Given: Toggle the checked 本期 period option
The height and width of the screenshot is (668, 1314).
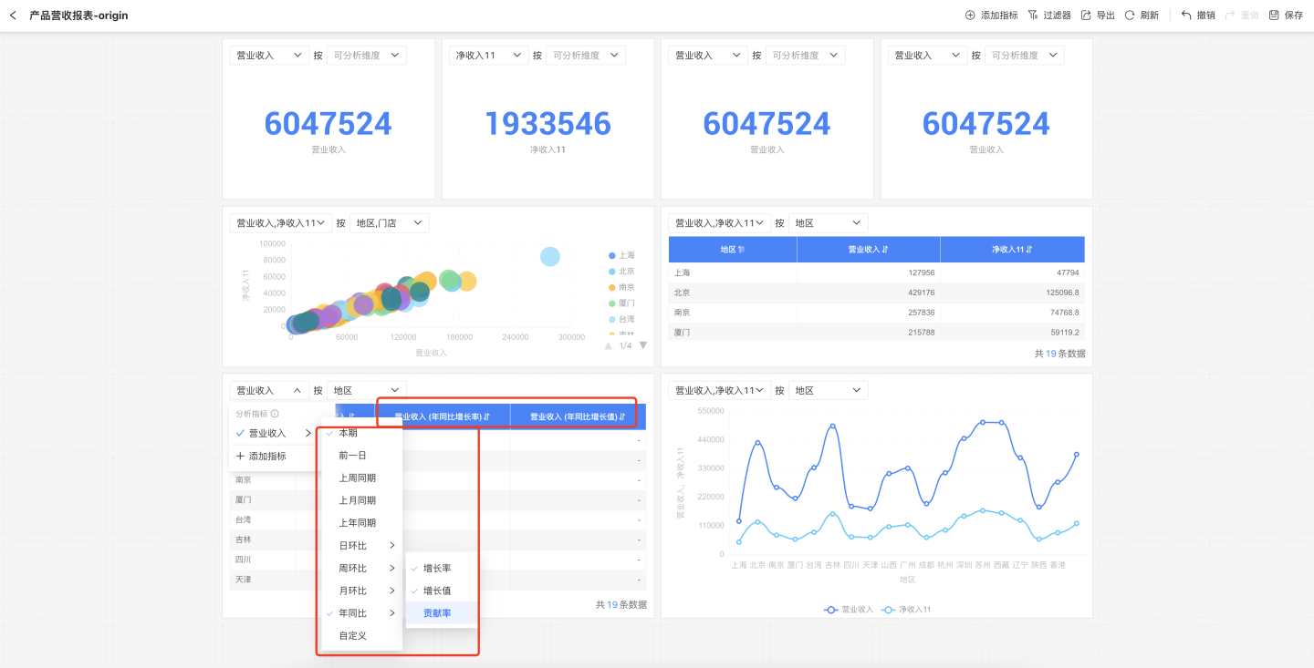Looking at the screenshot, I should pos(348,433).
